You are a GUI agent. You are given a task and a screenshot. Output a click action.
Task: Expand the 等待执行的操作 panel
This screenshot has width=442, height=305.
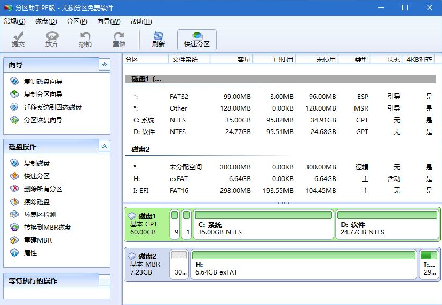pyautogui.click(x=105, y=280)
